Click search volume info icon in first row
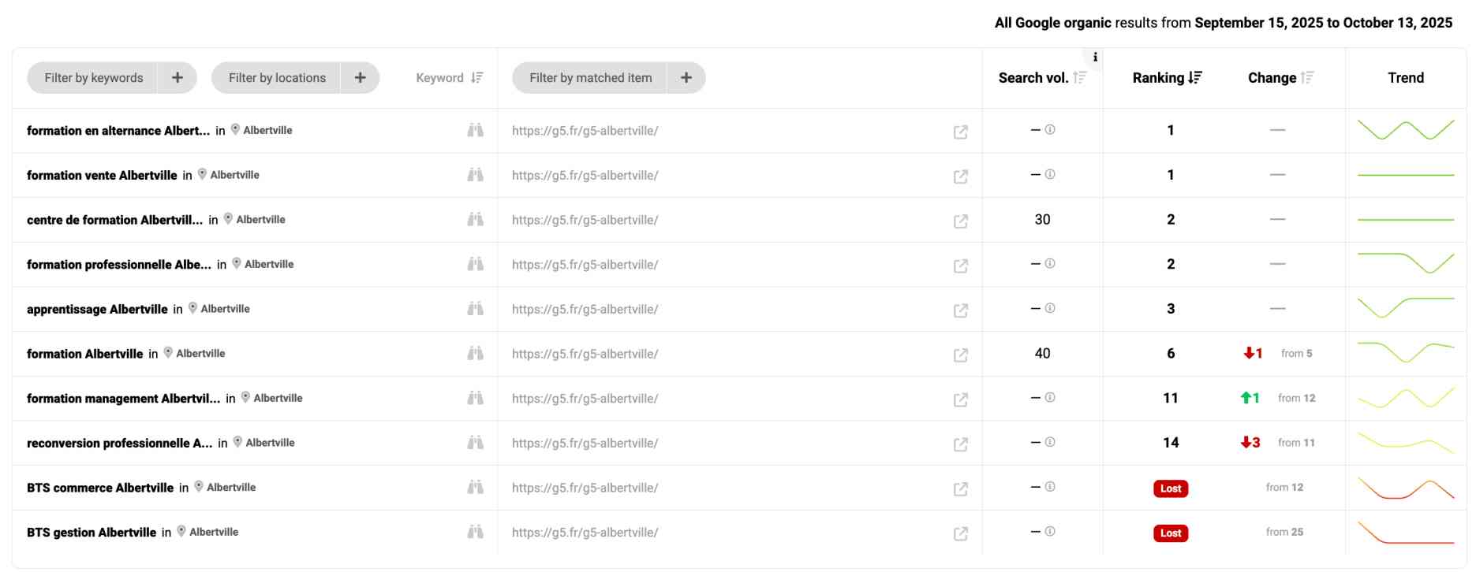The width and height of the screenshot is (1476, 572). pos(1050,130)
